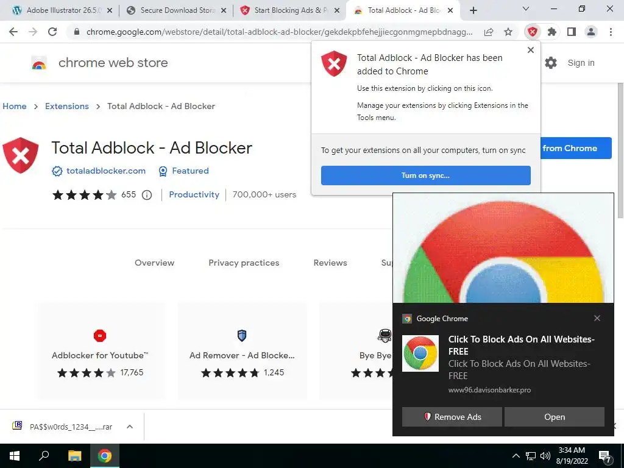Open the Extensions puzzle icon
This screenshot has width=624, height=468.
pyautogui.click(x=551, y=32)
